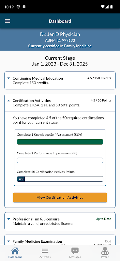The image size is (120, 261).
Task: Tap the 4.5 / 150 Credits indicator
Action: pos(99,78)
